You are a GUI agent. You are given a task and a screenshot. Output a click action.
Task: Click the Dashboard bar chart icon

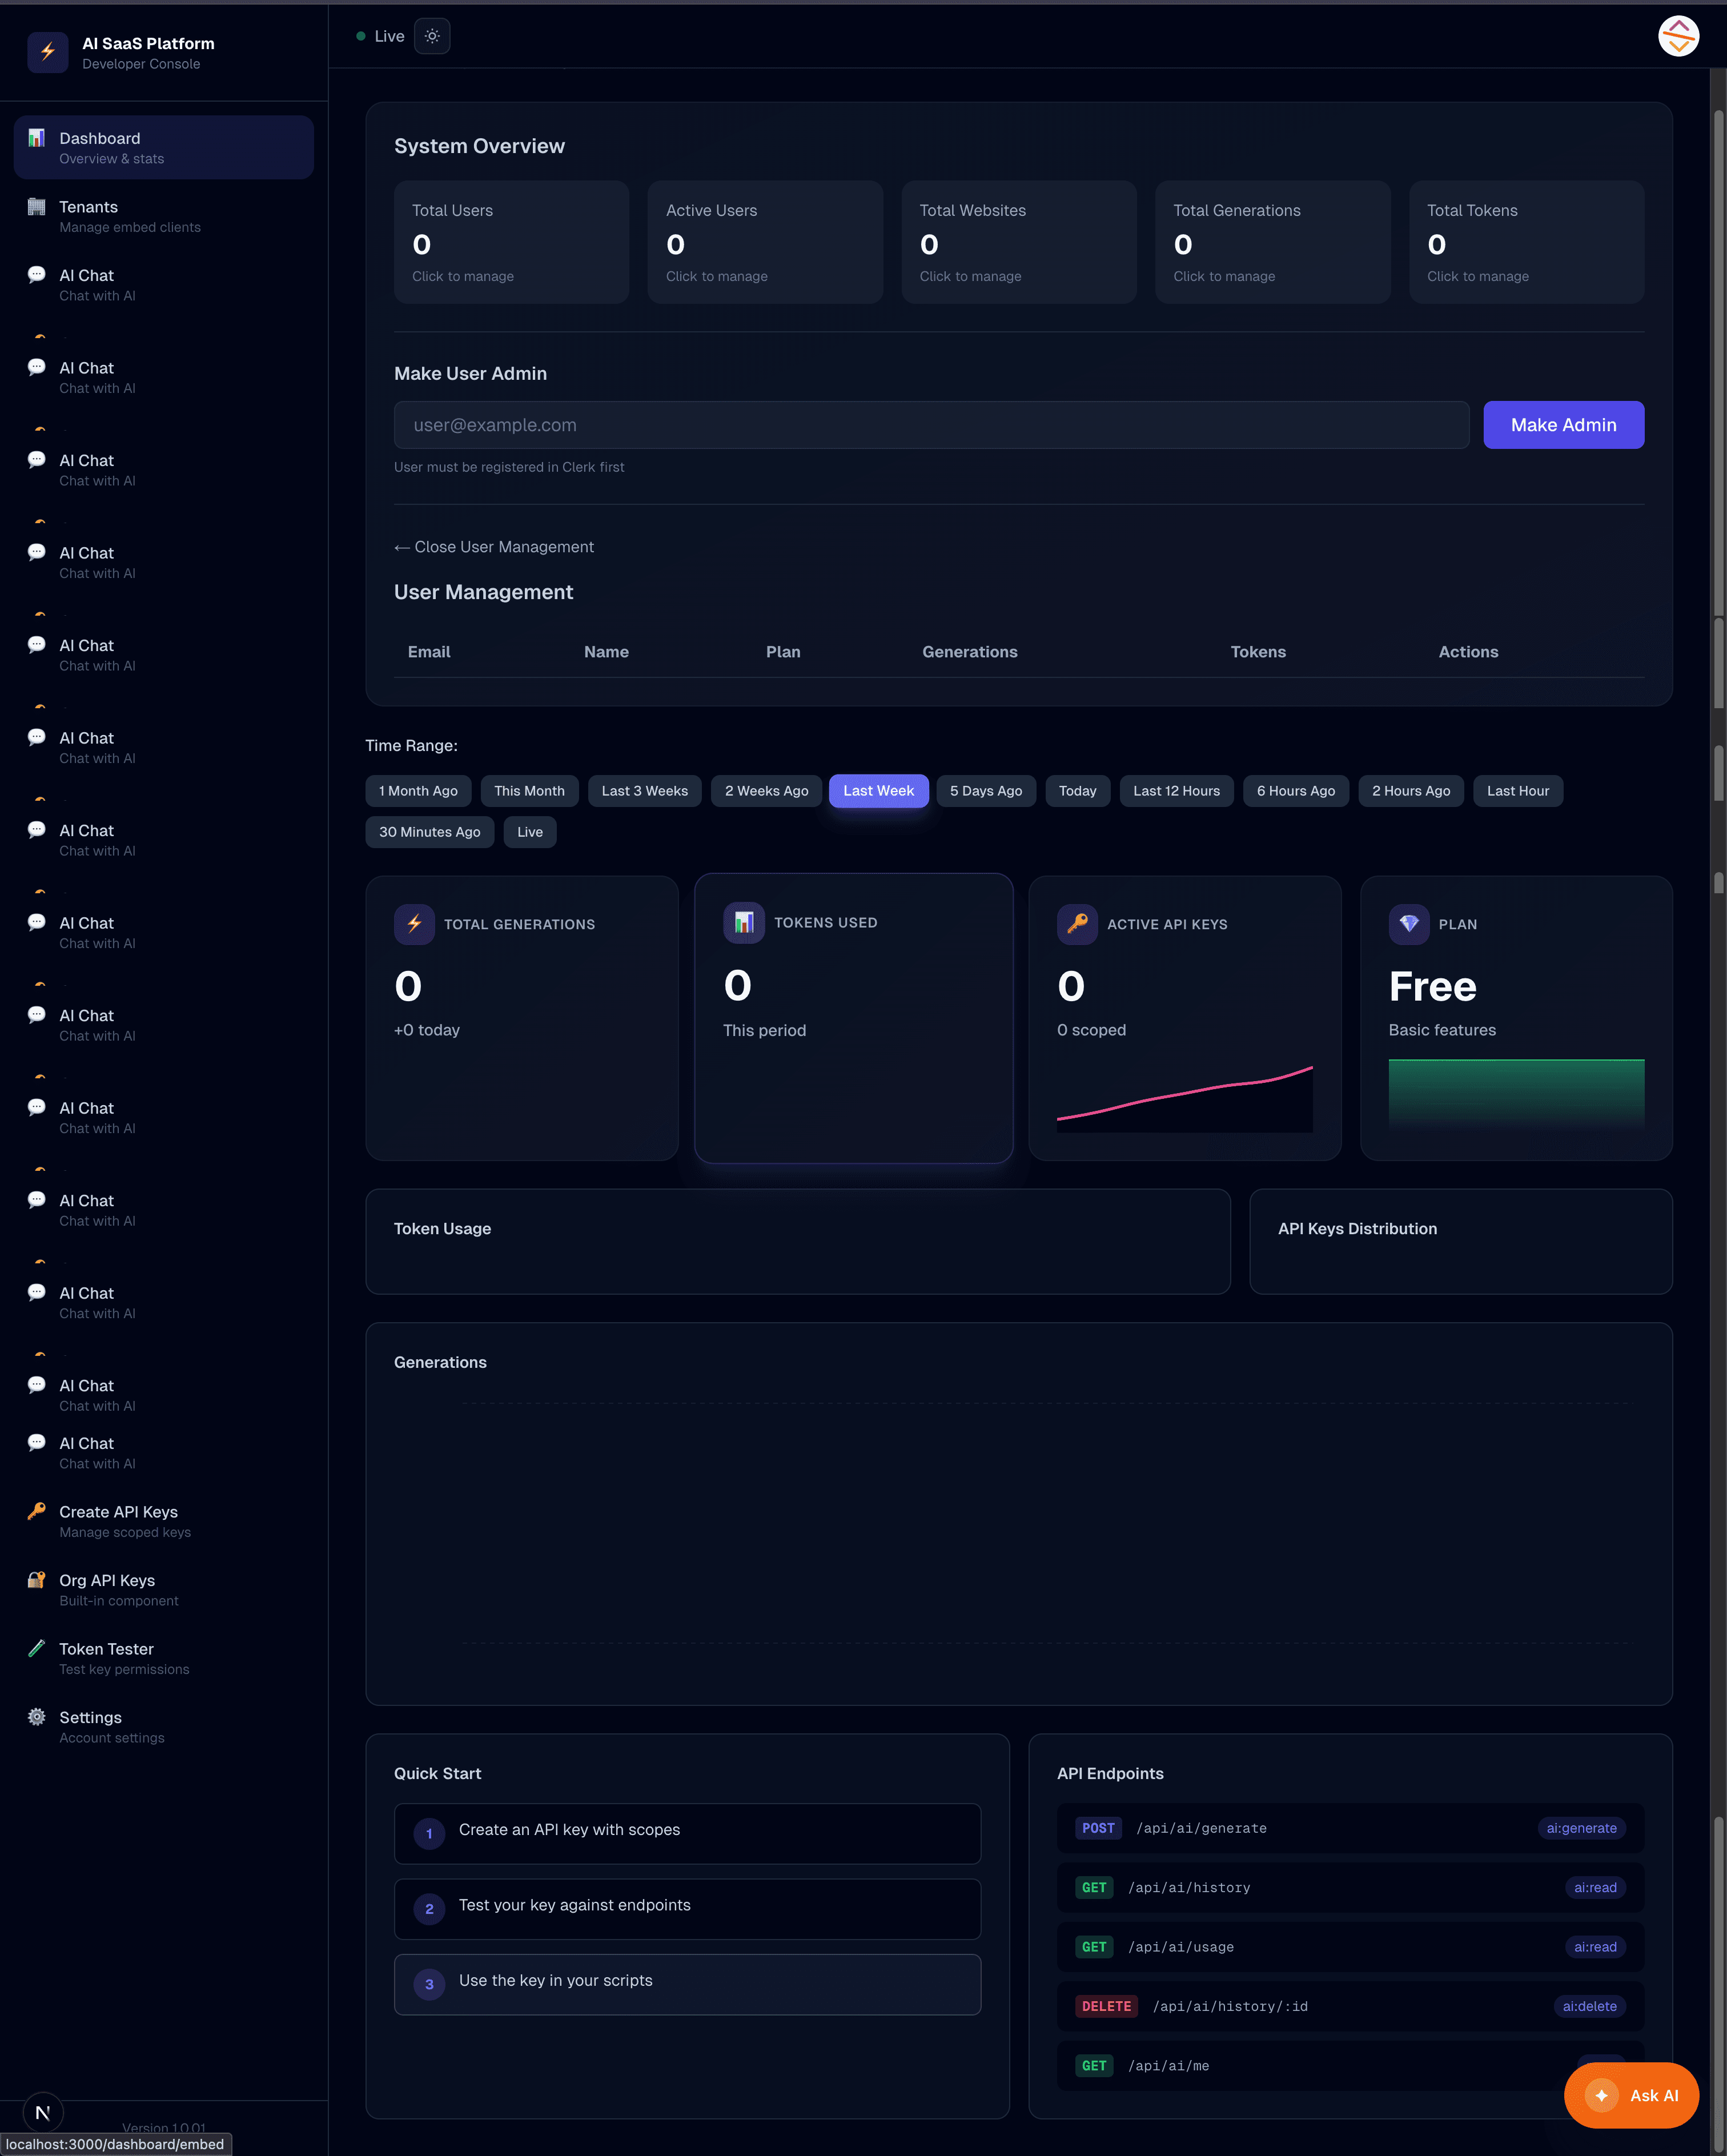37,138
